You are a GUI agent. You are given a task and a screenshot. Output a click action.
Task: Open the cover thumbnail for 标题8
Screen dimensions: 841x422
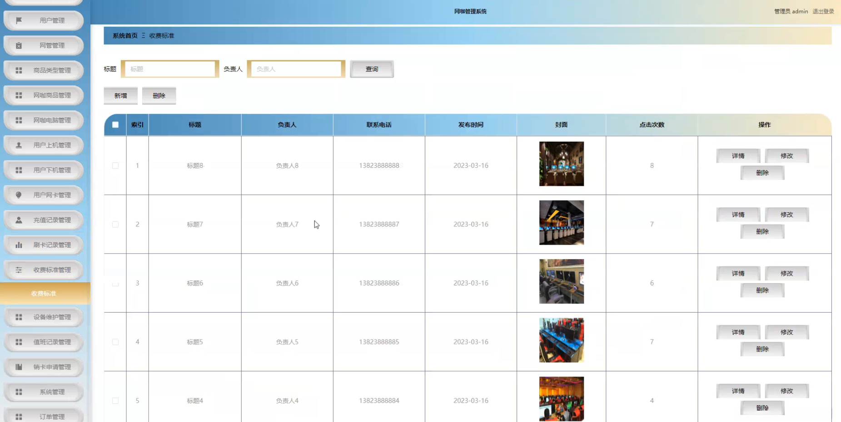[x=562, y=164]
